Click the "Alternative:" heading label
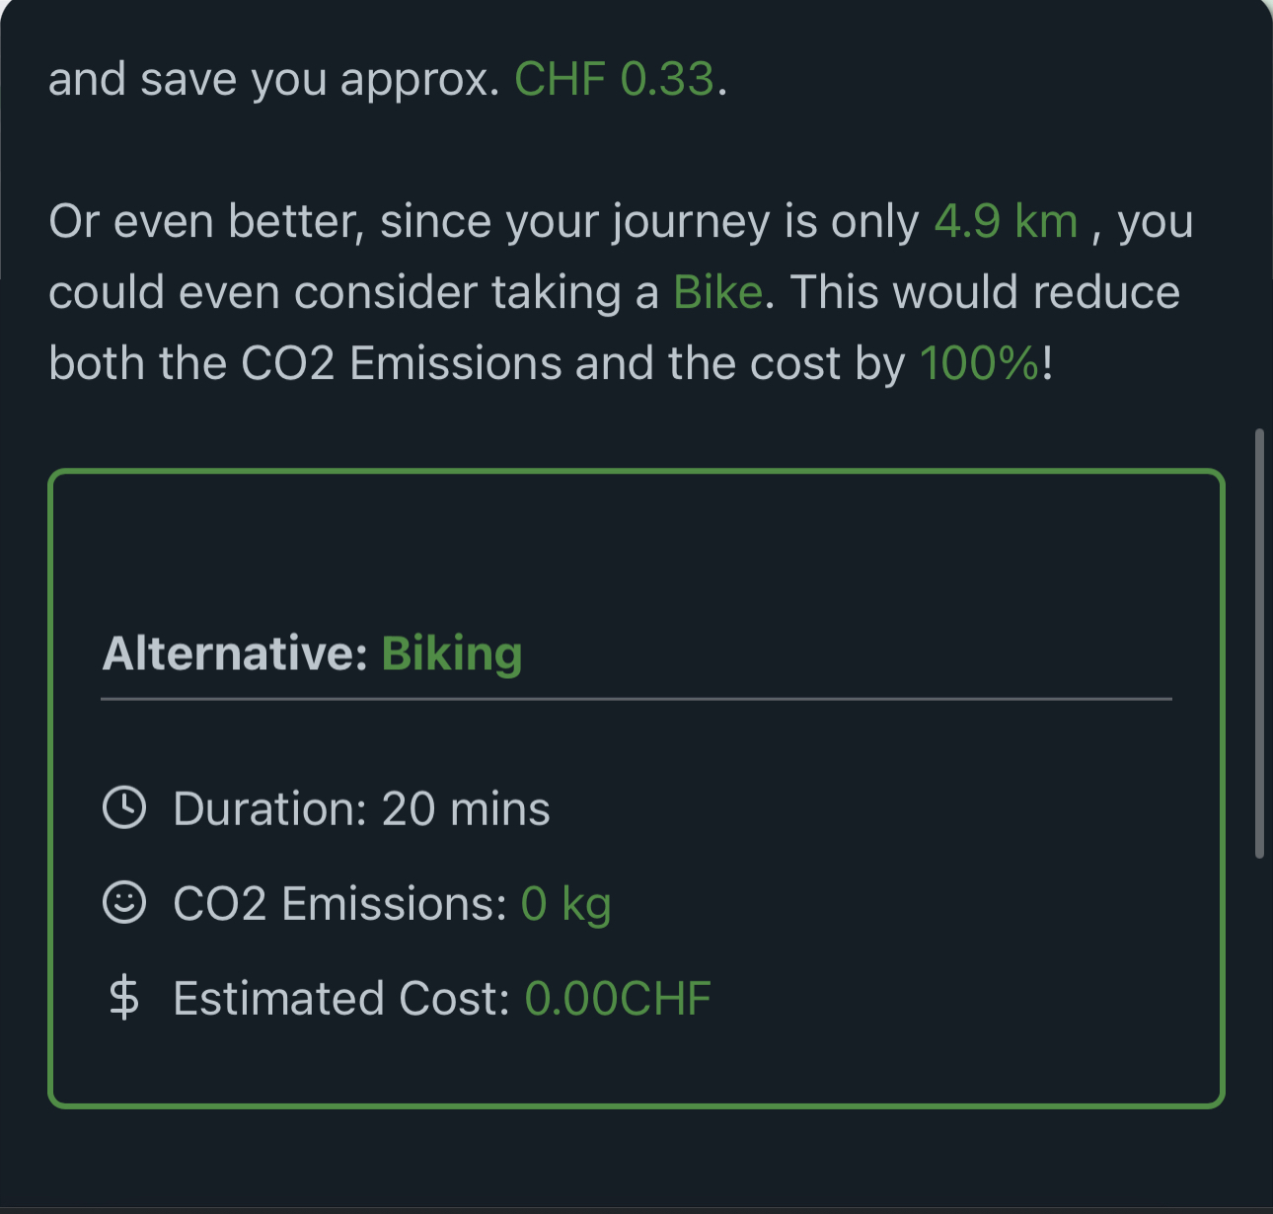Screen dimensions: 1273x1214 tap(235, 653)
